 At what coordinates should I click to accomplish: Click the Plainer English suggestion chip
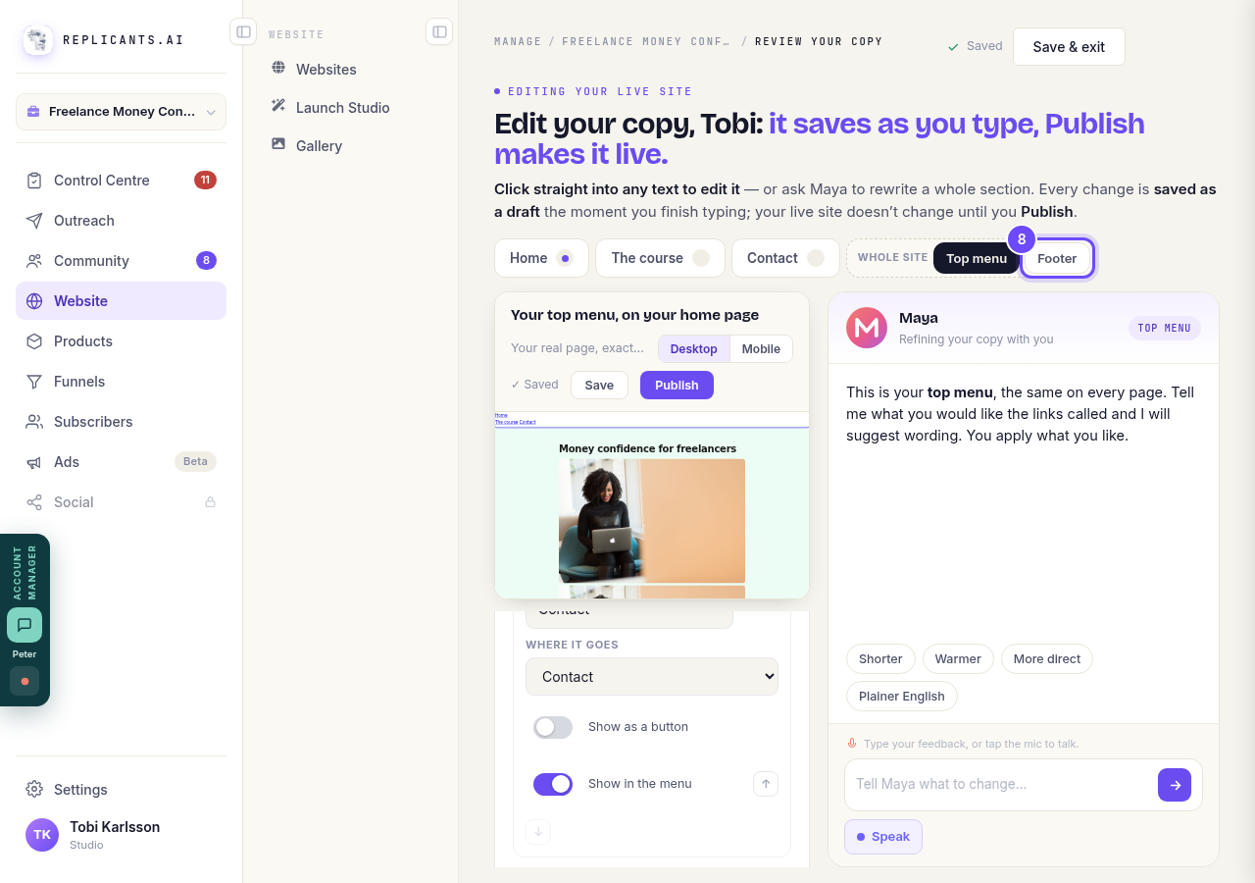point(902,697)
